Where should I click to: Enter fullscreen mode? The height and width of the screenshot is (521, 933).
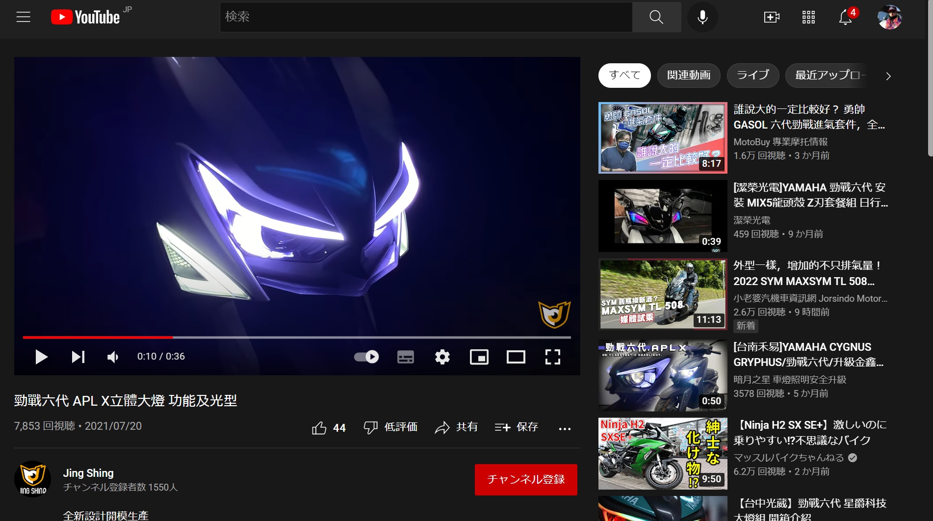[553, 357]
